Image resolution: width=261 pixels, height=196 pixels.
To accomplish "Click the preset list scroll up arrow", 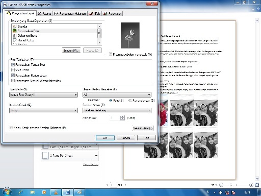I will [x=99, y=27].
